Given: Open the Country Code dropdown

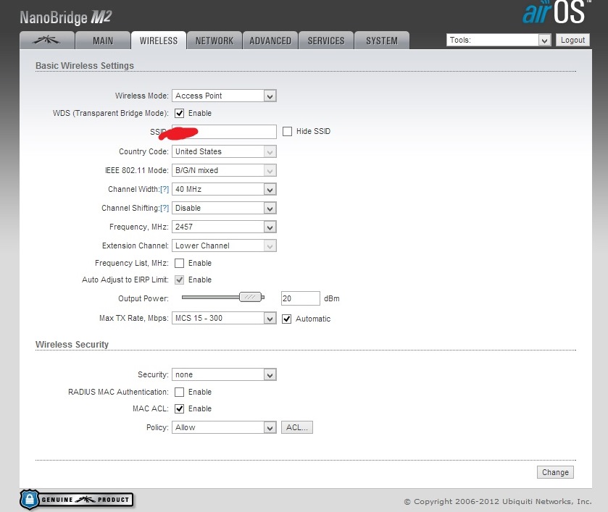Looking at the screenshot, I should [x=224, y=151].
